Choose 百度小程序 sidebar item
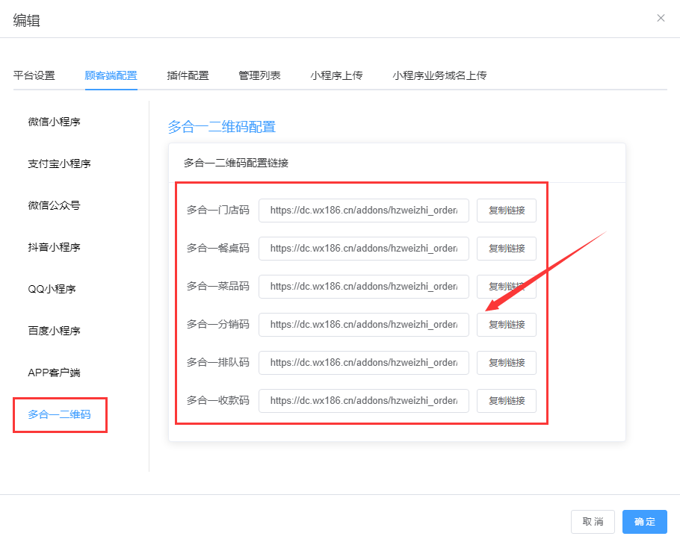 point(55,331)
